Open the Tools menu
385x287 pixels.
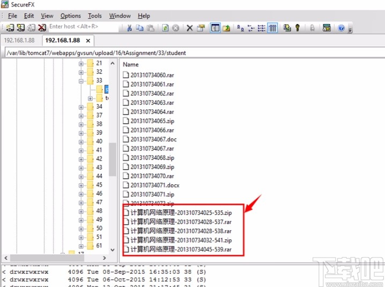coord(95,16)
